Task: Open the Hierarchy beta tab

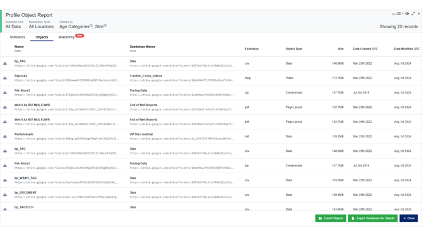Action: point(67,37)
